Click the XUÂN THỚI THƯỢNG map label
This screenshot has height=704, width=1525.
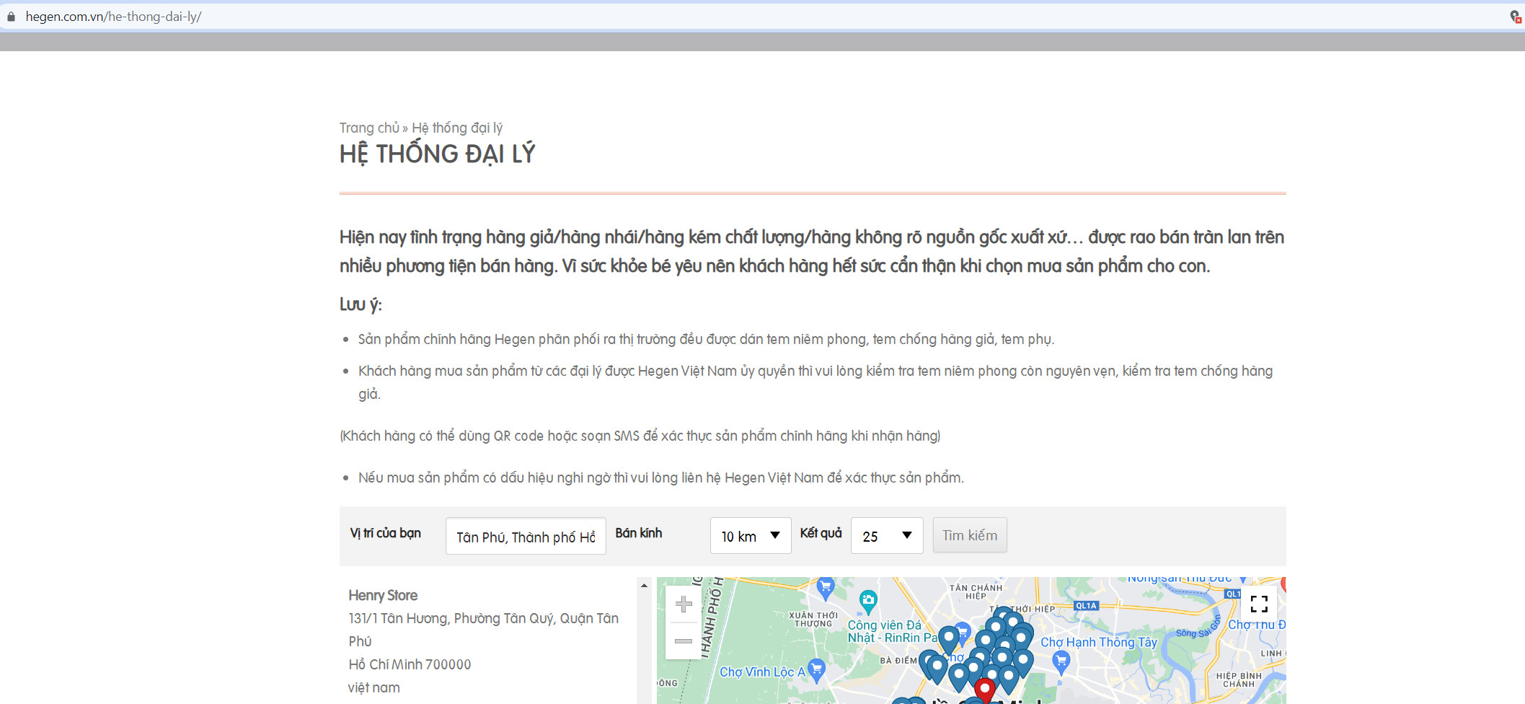pos(813,620)
